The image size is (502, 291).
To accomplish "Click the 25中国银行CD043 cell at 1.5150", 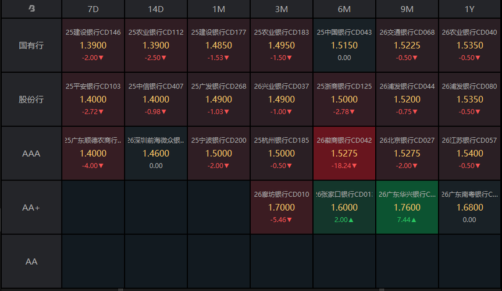I will click(x=344, y=45).
